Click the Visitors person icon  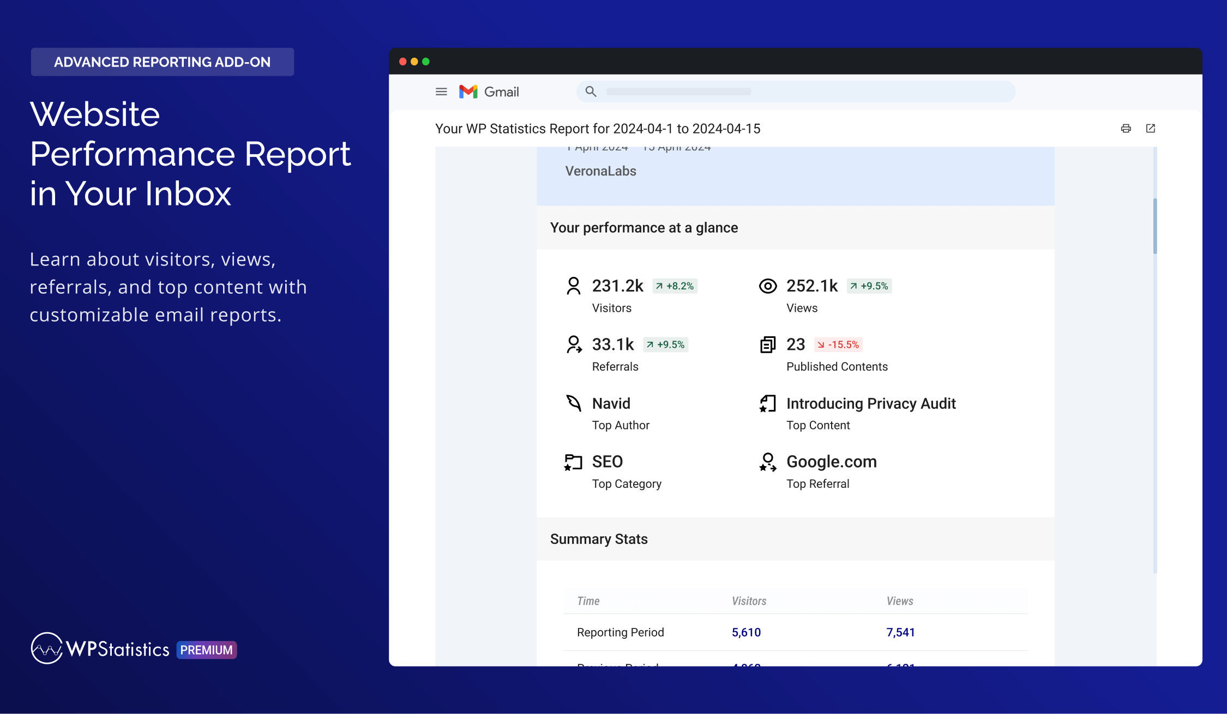tap(573, 286)
